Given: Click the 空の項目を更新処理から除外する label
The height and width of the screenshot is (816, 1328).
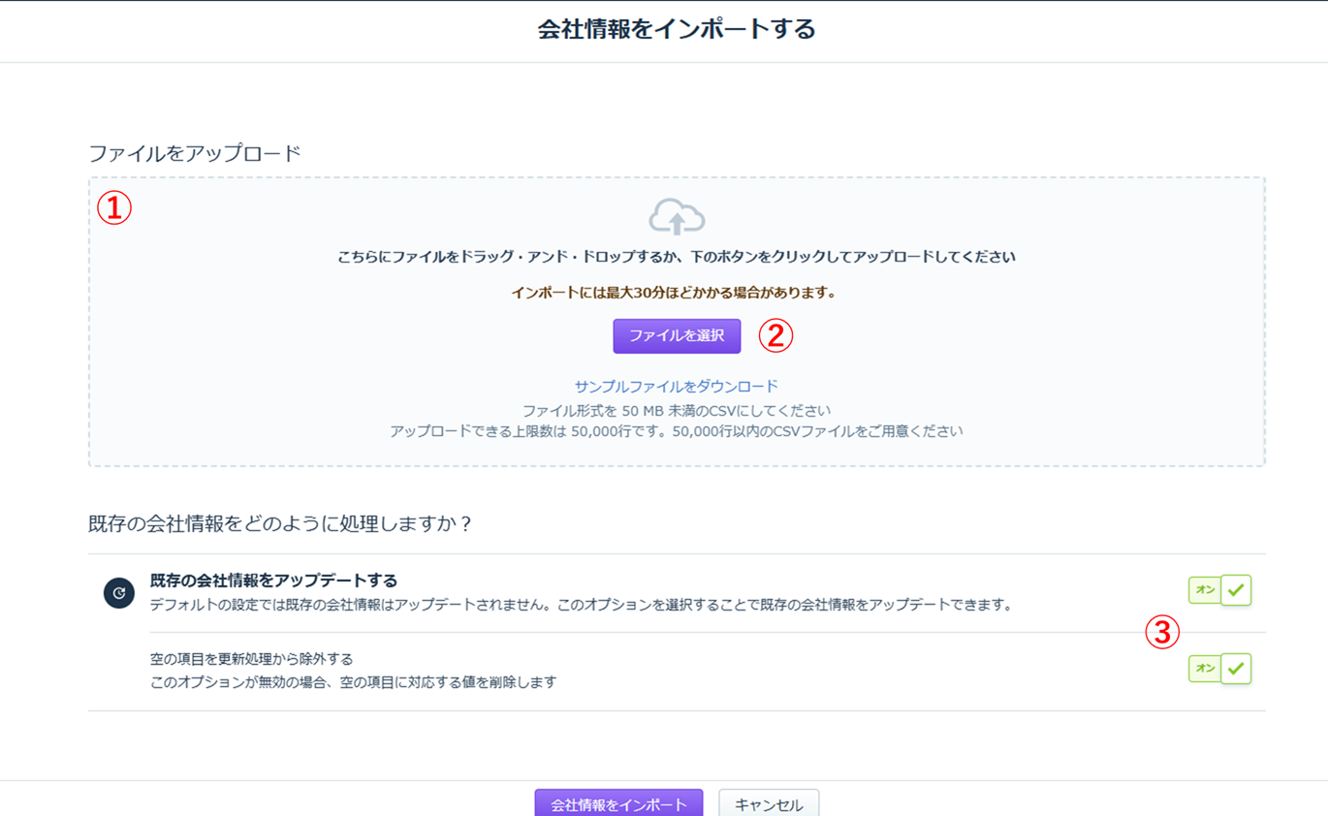Looking at the screenshot, I should coord(252,659).
